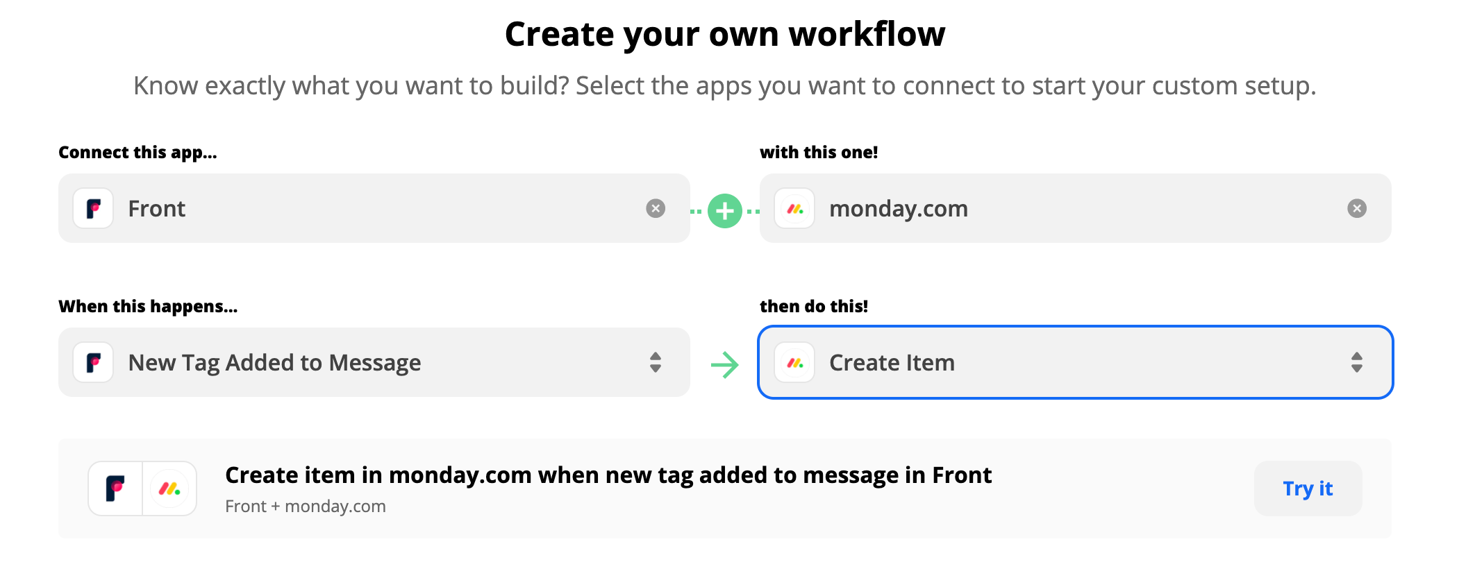
Task: Click the Create your own workflow heading
Action: [x=725, y=34]
